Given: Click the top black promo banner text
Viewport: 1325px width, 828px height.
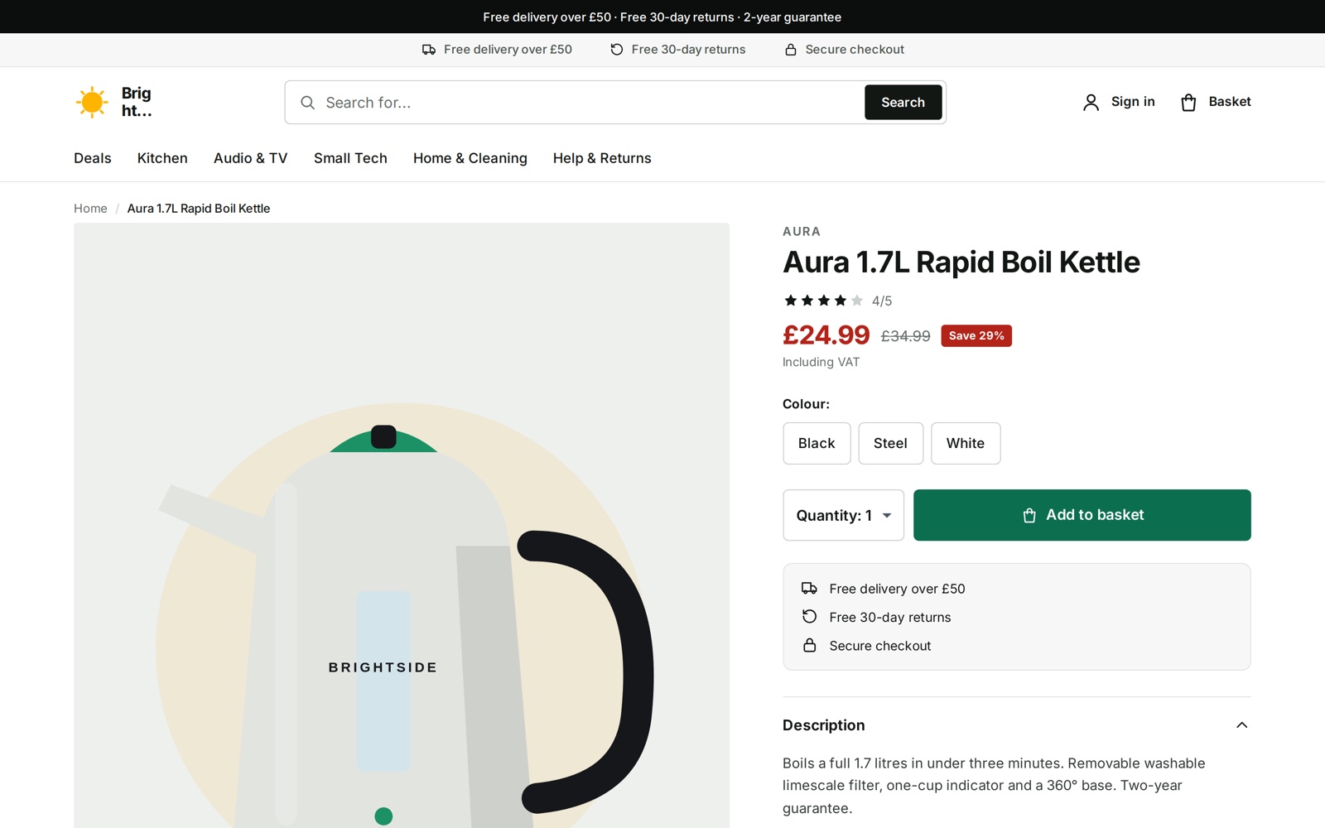Looking at the screenshot, I should pos(662,17).
